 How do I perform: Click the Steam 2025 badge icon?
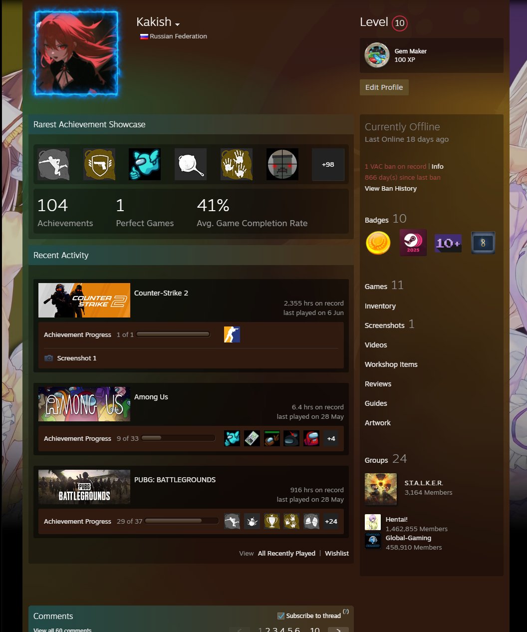(x=413, y=243)
